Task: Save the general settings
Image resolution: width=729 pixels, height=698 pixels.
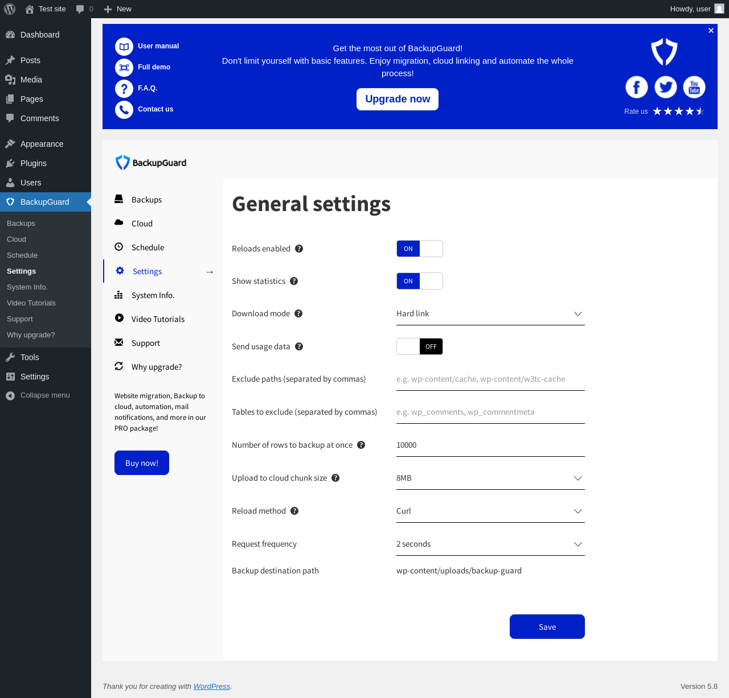Action: (547, 627)
